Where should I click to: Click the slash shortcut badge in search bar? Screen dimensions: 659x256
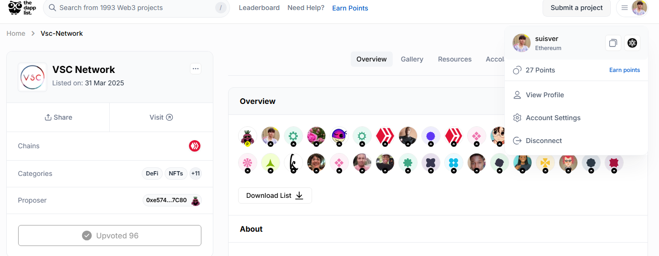[x=220, y=8]
